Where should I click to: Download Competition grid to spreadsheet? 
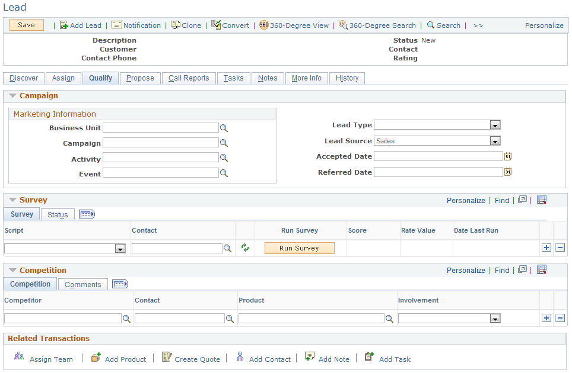(x=542, y=269)
